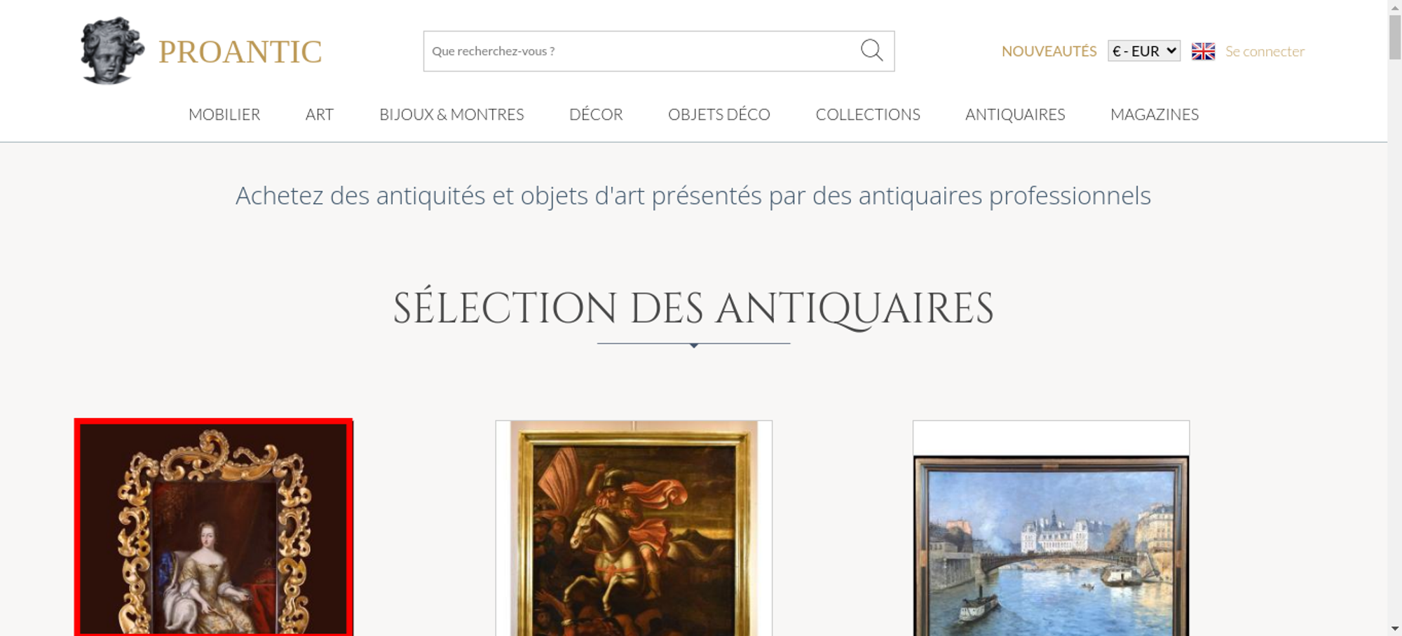The height and width of the screenshot is (636, 1402).
Task: Open the Paris river bridge painting thumbnail
Action: click(1051, 528)
